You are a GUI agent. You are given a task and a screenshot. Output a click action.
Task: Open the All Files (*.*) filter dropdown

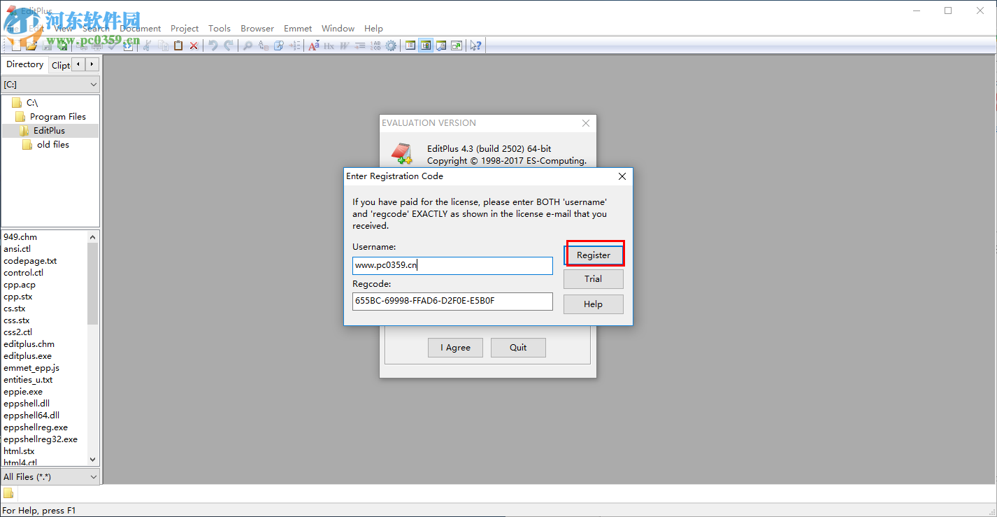click(x=50, y=476)
